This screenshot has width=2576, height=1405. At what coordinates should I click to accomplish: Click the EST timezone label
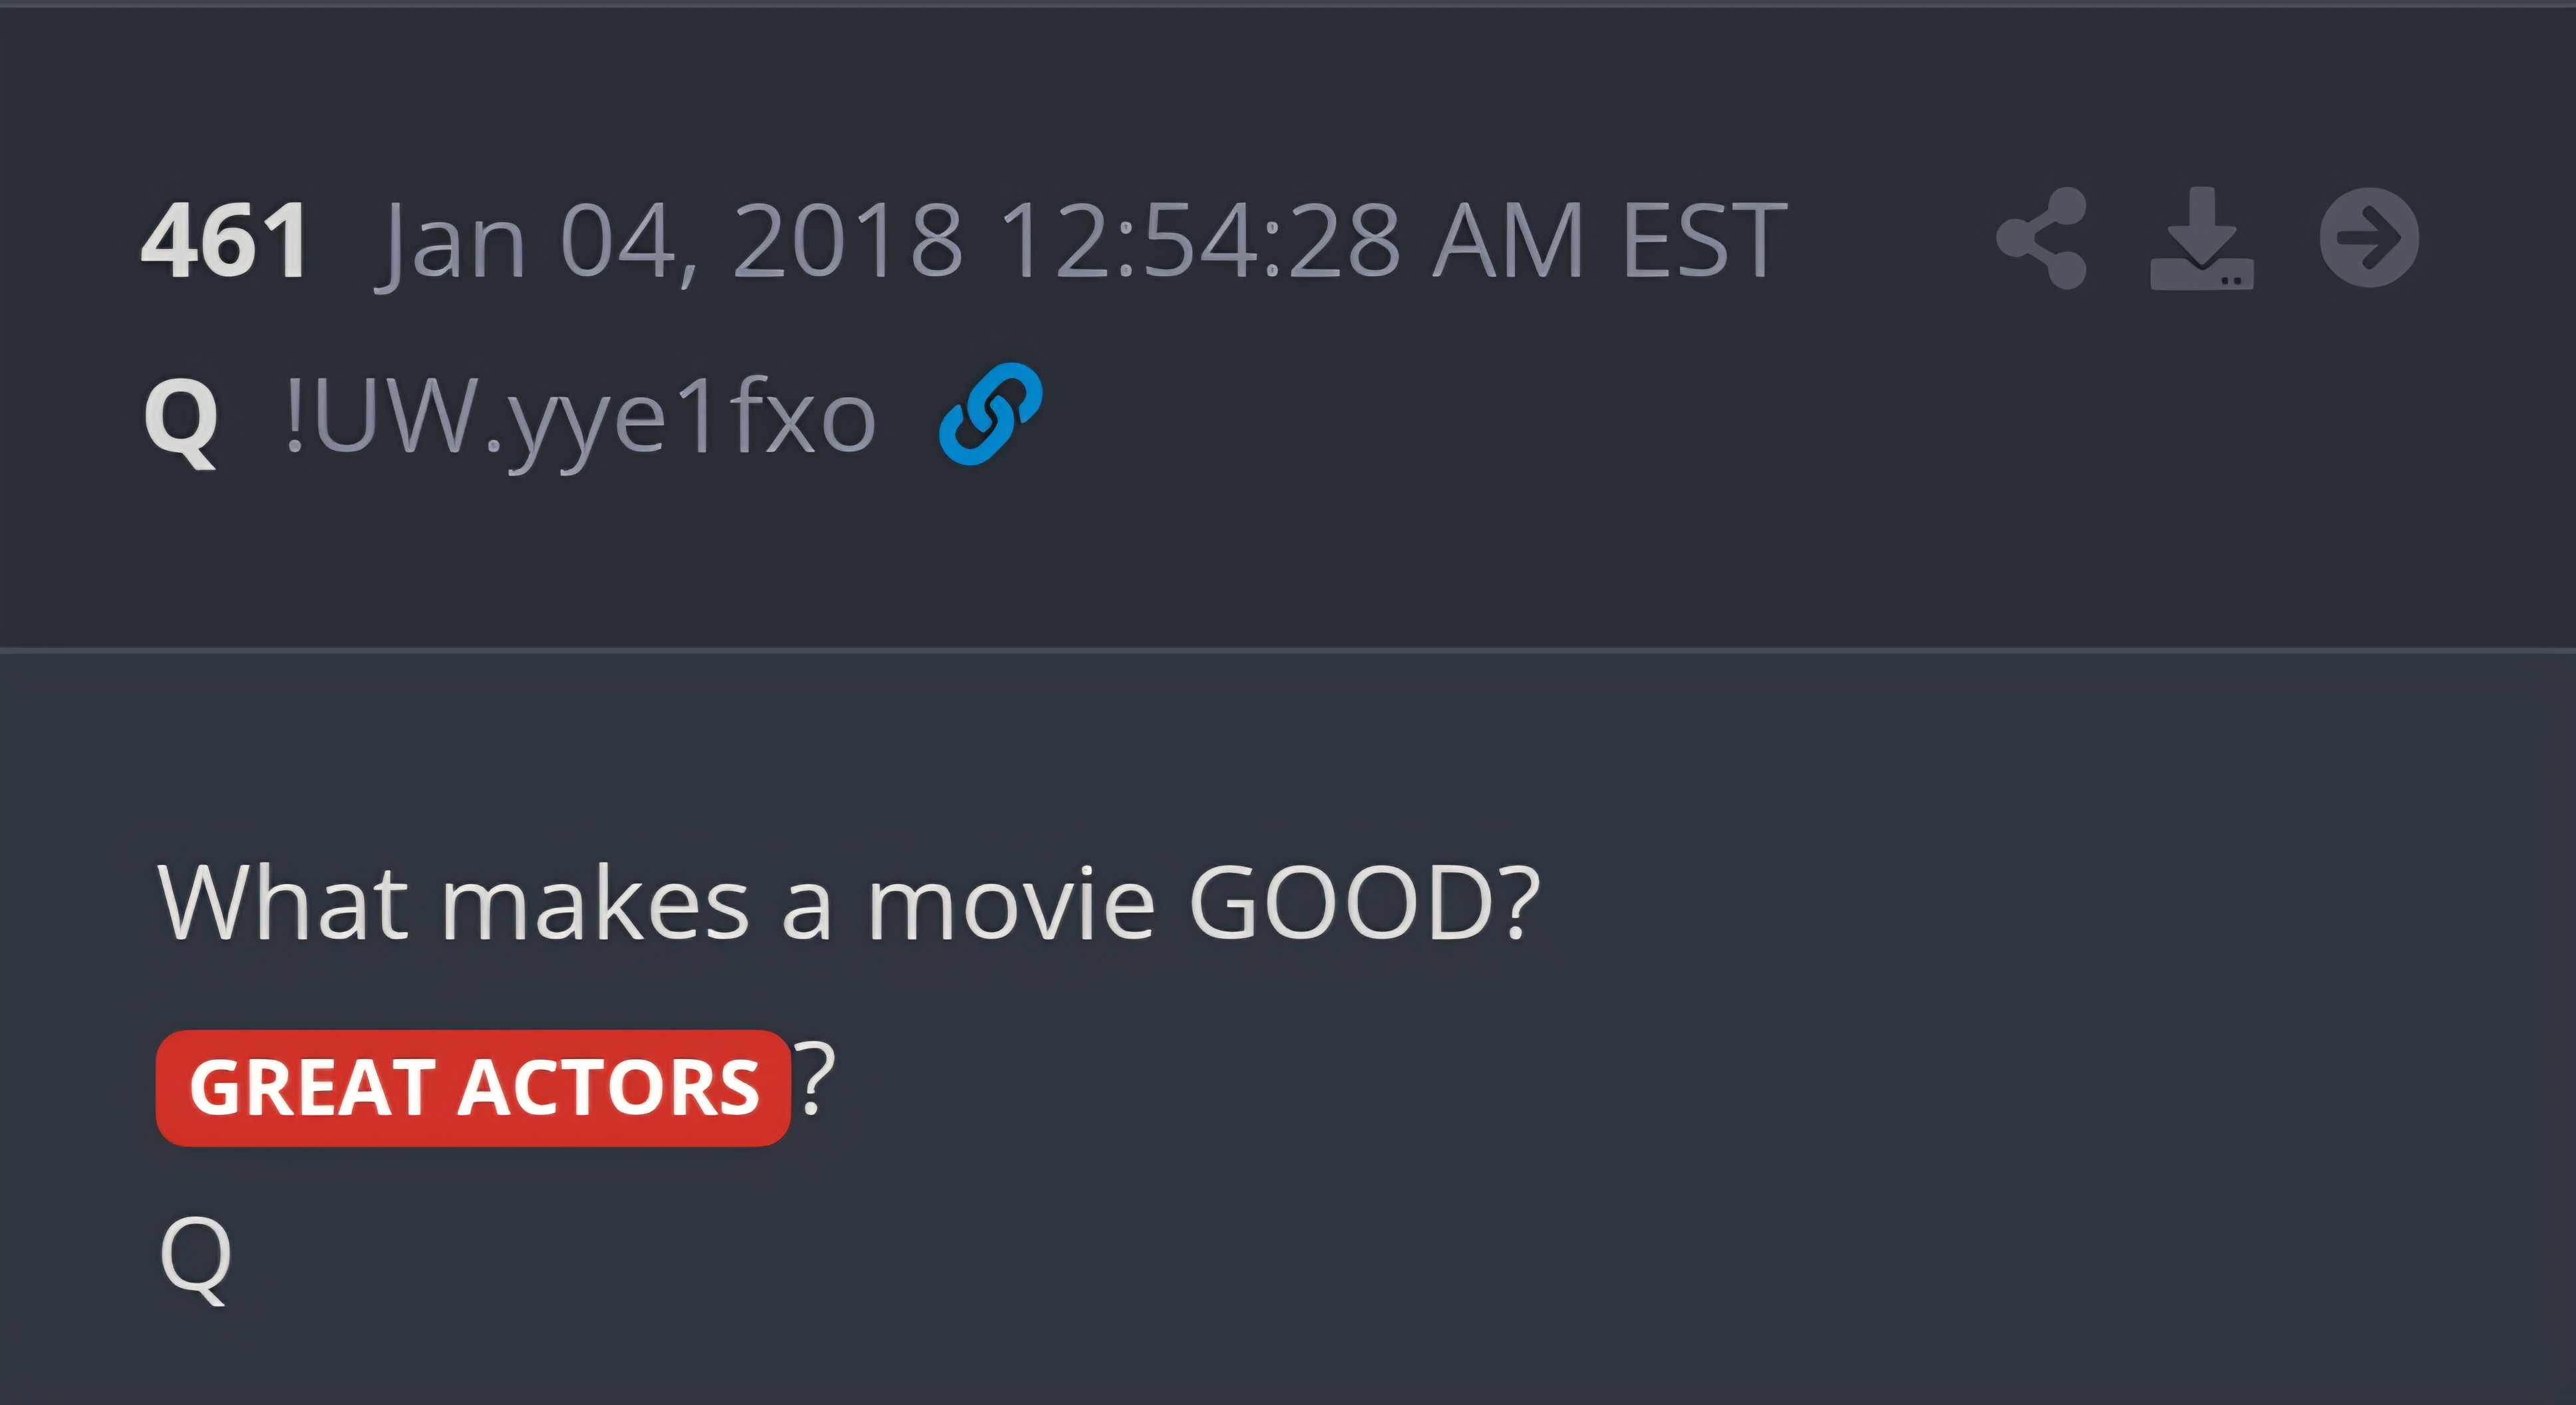(1704, 240)
